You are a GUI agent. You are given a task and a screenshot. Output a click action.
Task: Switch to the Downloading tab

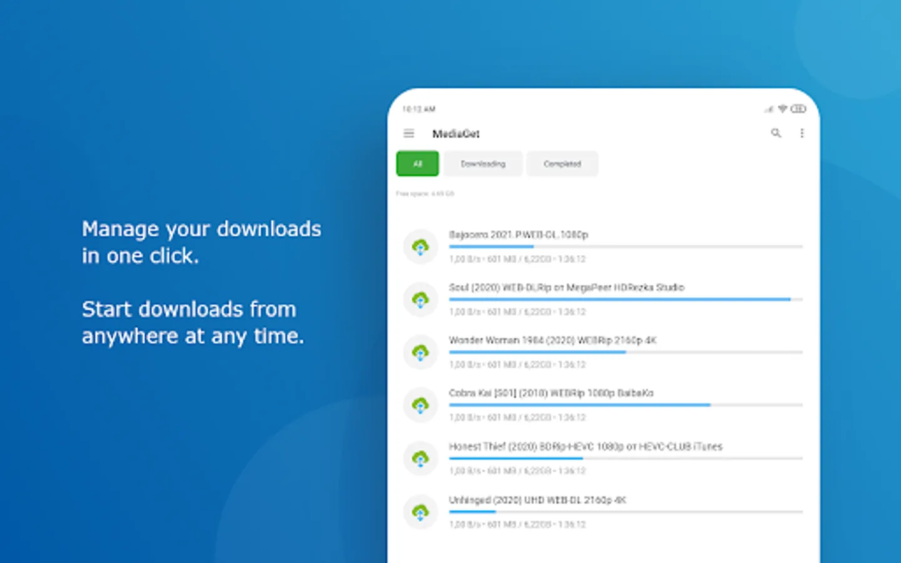(x=483, y=164)
